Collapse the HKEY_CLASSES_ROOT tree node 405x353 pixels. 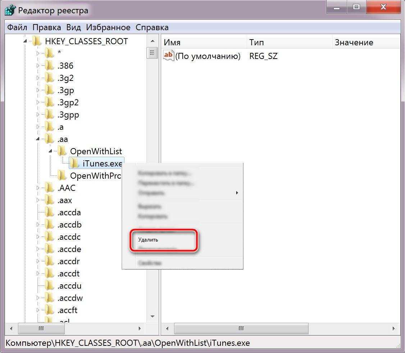pyautogui.click(x=25, y=41)
